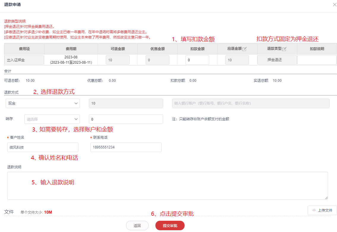Click the 费用期 column header
Viewport: 337px width, 232px height.
pyautogui.click(x=71, y=49)
